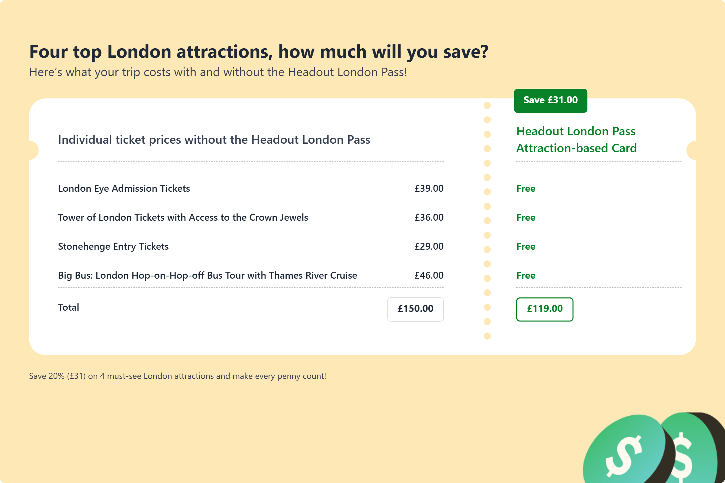
Task: Click the Four top London attractions headline
Action: [x=259, y=51]
